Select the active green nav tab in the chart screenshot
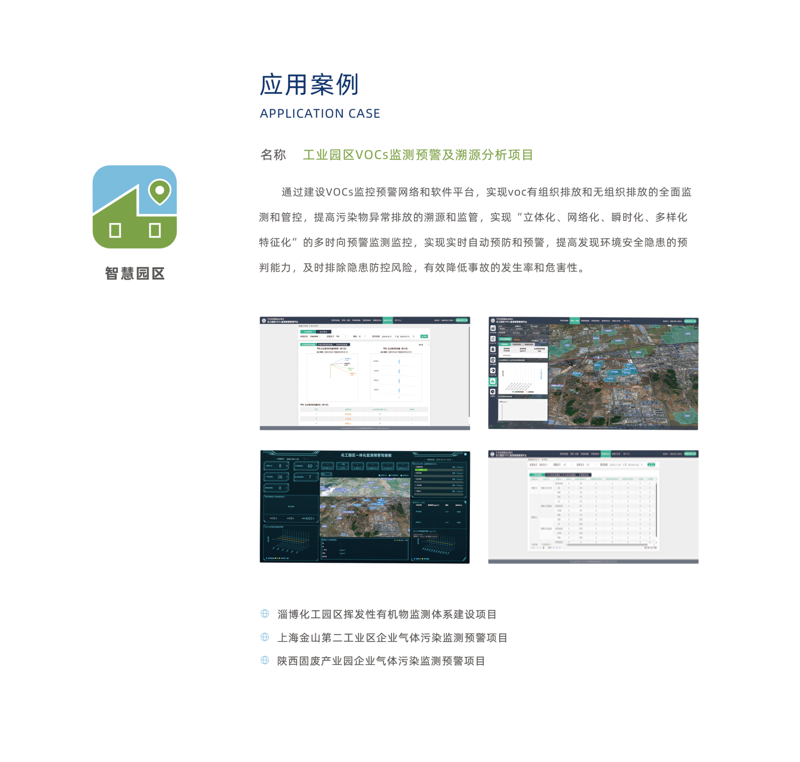This screenshot has height=762, width=800. 387,320
